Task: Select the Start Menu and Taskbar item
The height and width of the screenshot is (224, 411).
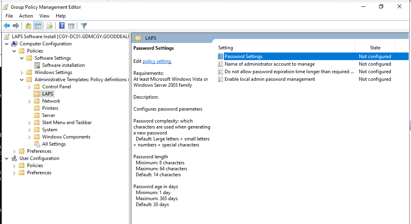Action: coord(67,123)
